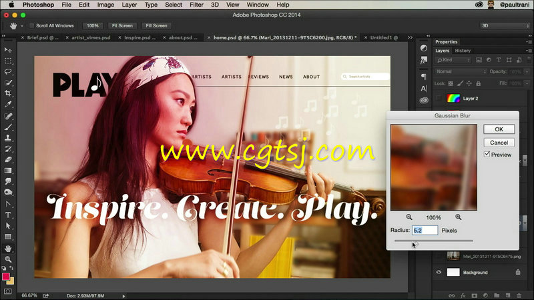
Task: Select the Clone Stamp tool
Action: tap(8, 138)
